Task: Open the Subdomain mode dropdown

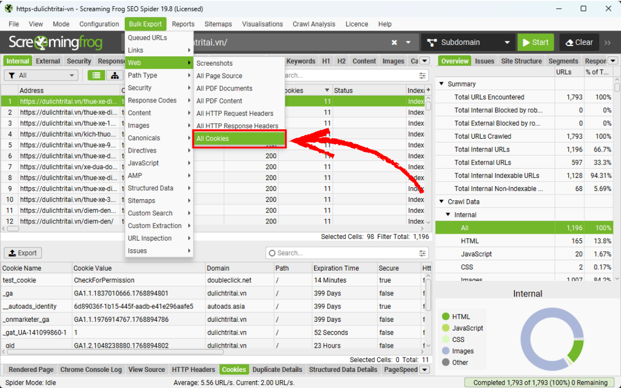Action: coord(468,42)
